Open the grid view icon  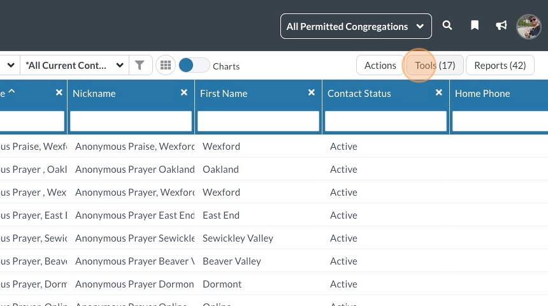166,65
